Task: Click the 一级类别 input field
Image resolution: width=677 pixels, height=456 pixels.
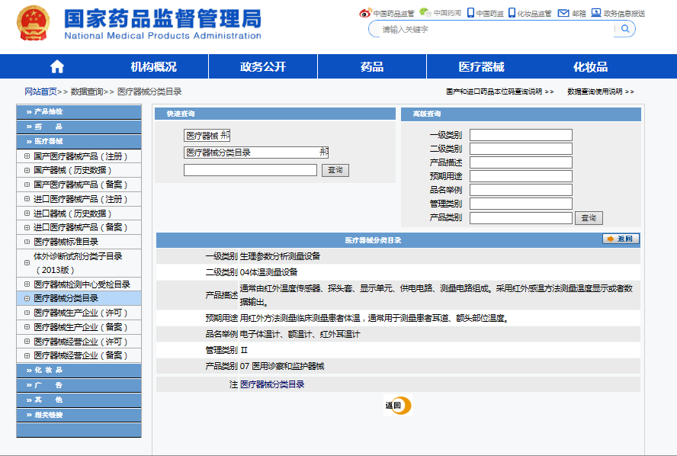Action: 521,133
